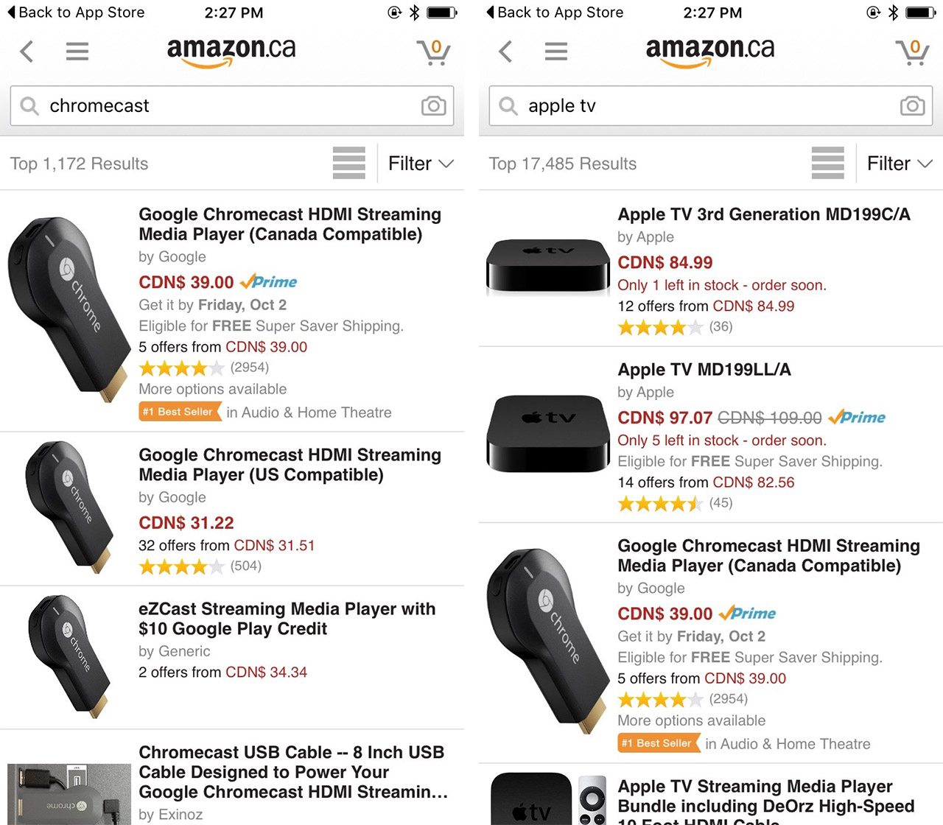
Task: Click the Audio & Home Theatre category link
Action: (x=312, y=412)
